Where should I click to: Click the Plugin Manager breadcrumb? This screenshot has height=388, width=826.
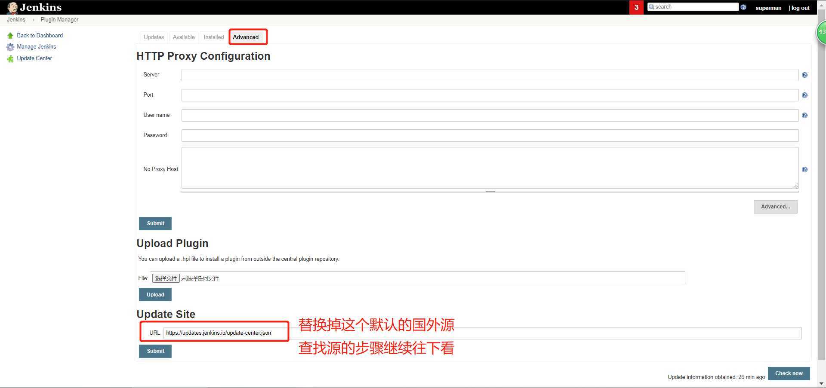coord(59,20)
